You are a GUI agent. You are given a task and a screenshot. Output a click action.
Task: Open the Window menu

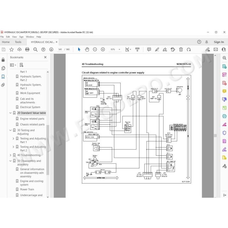tap(30, 37)
